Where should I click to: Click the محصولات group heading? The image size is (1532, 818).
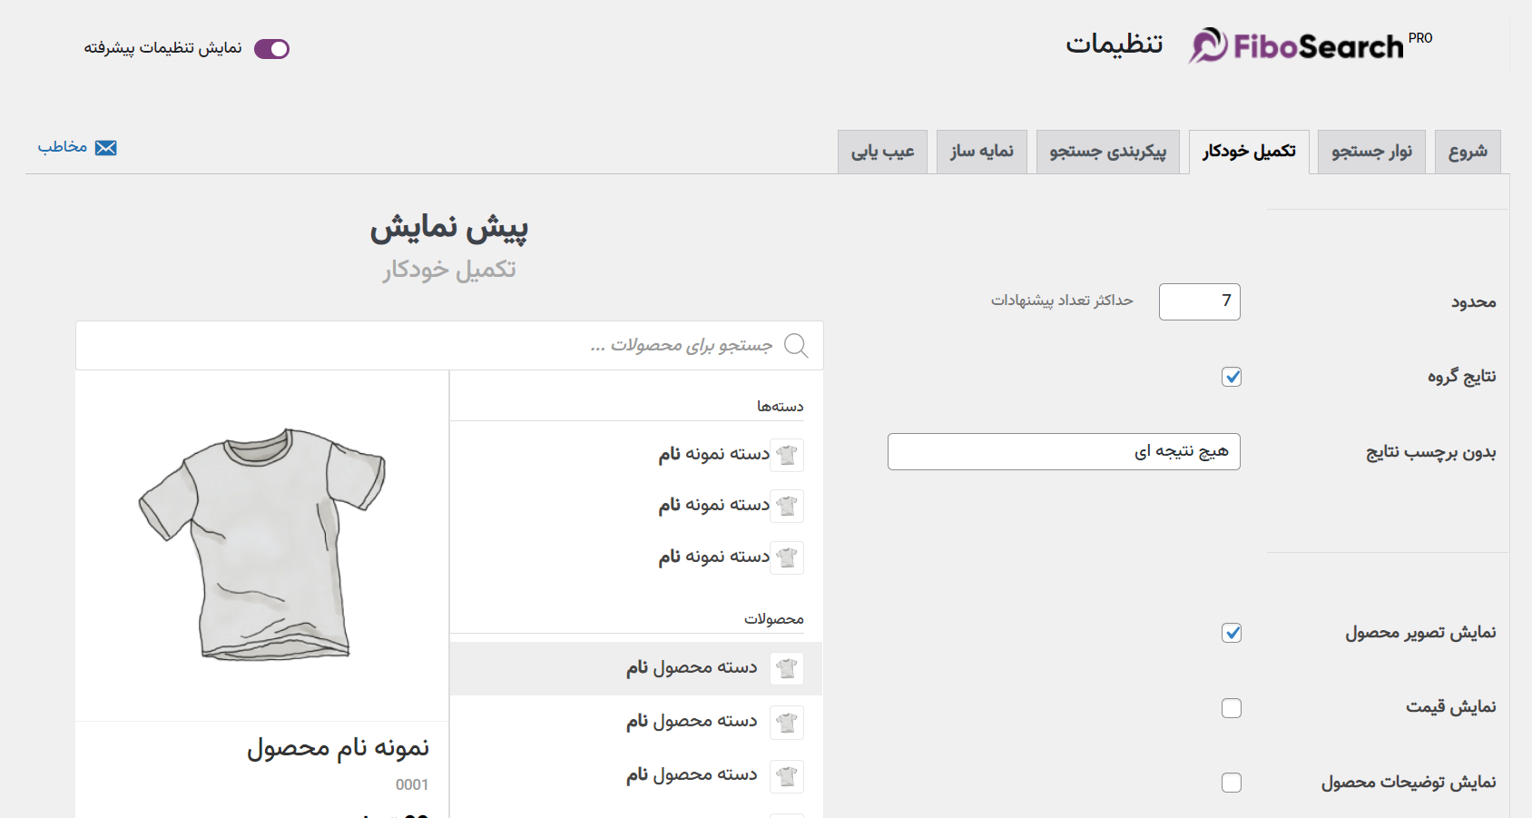774,619
